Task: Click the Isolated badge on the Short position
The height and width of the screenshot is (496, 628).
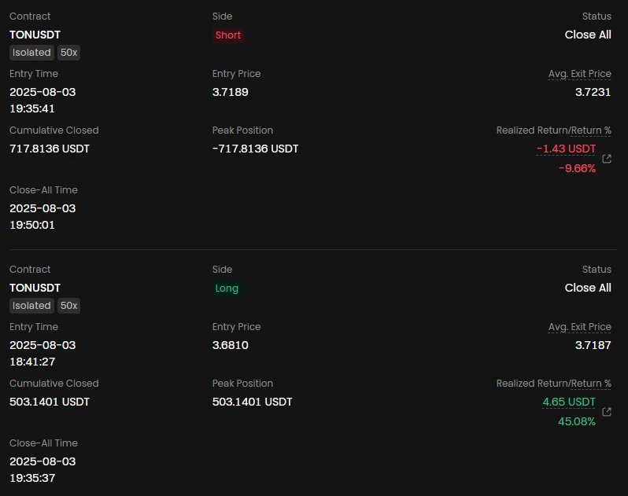Action: click(x=31, y=53)
